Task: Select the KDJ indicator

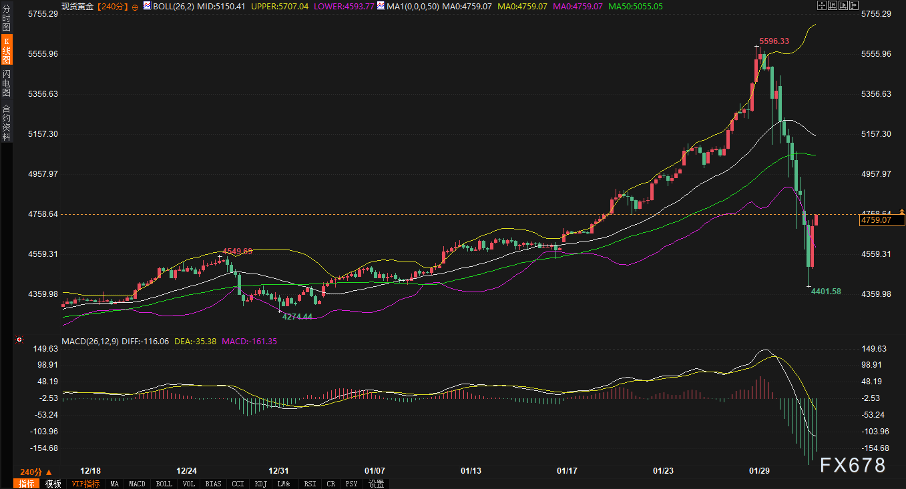Action: point(260,484)
